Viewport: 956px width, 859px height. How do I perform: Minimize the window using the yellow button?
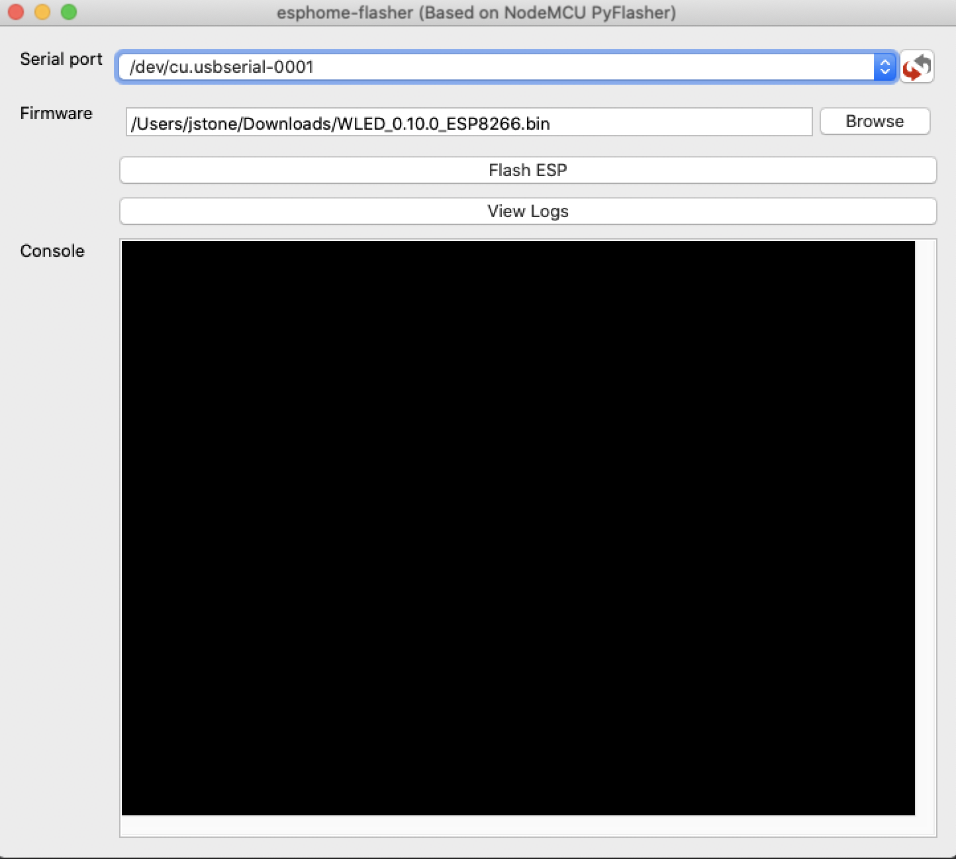coord(42,12)
